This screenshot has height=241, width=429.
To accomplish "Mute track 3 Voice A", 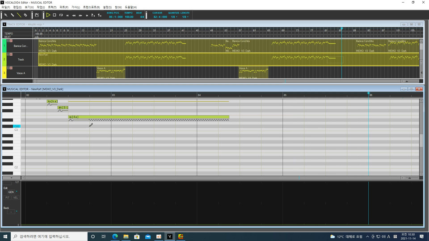I will 8,68.
